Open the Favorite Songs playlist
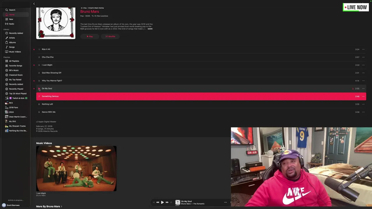 [x=15, y=66]
